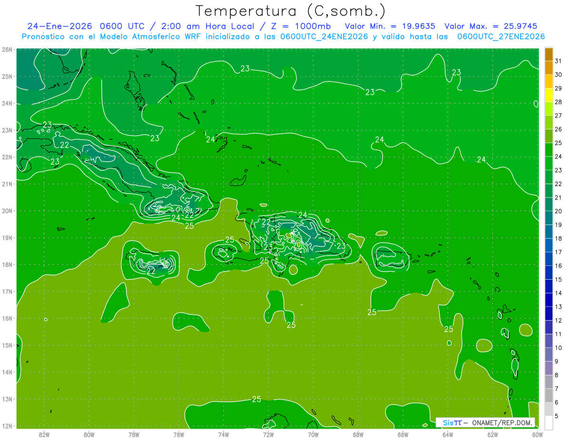Click the 17N latitude axis label
The image size is (571, 441).
[x=7, y=291]
